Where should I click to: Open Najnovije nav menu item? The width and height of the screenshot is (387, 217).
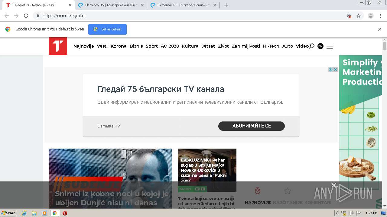pyautogui.click(x=84, y=46)
